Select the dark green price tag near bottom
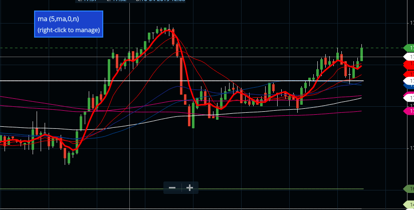This screenshot has height=210, width=414. pyautogui.click(x=409, y=189)
